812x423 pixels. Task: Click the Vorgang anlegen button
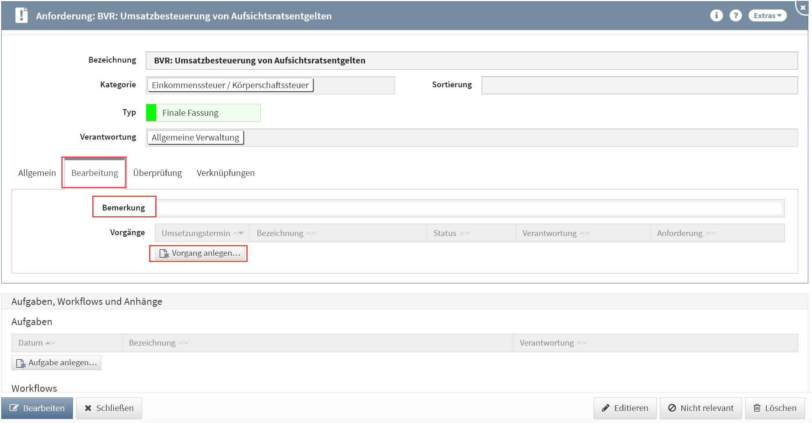tap(200, 253)
